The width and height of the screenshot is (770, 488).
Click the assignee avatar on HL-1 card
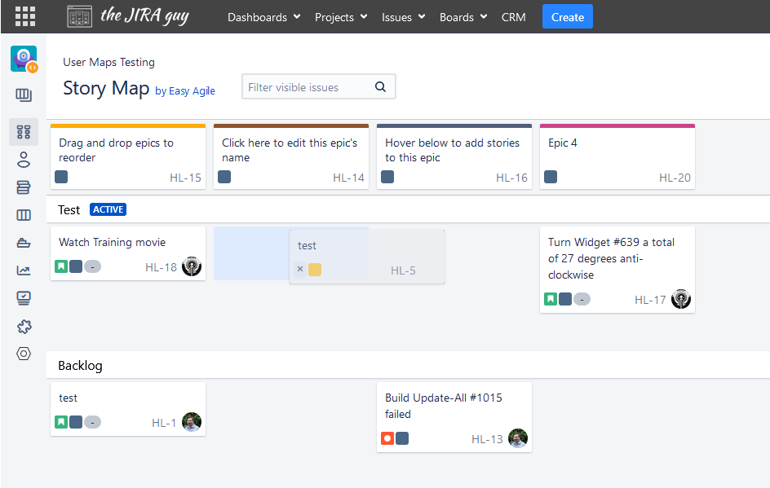coord(192,422)
